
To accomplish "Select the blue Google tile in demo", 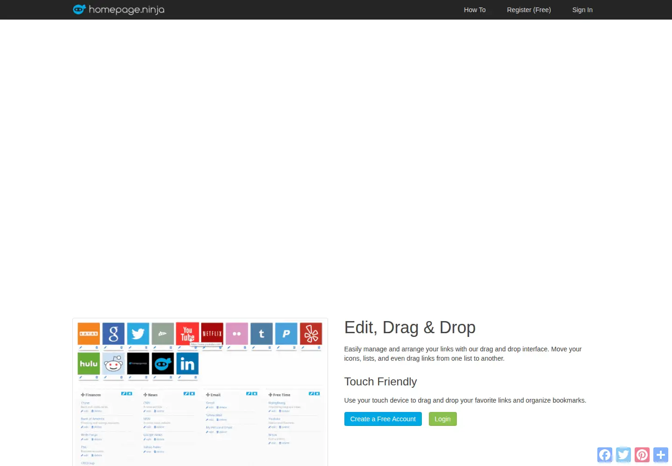I will pyautogui.click(x=113, y=334).
